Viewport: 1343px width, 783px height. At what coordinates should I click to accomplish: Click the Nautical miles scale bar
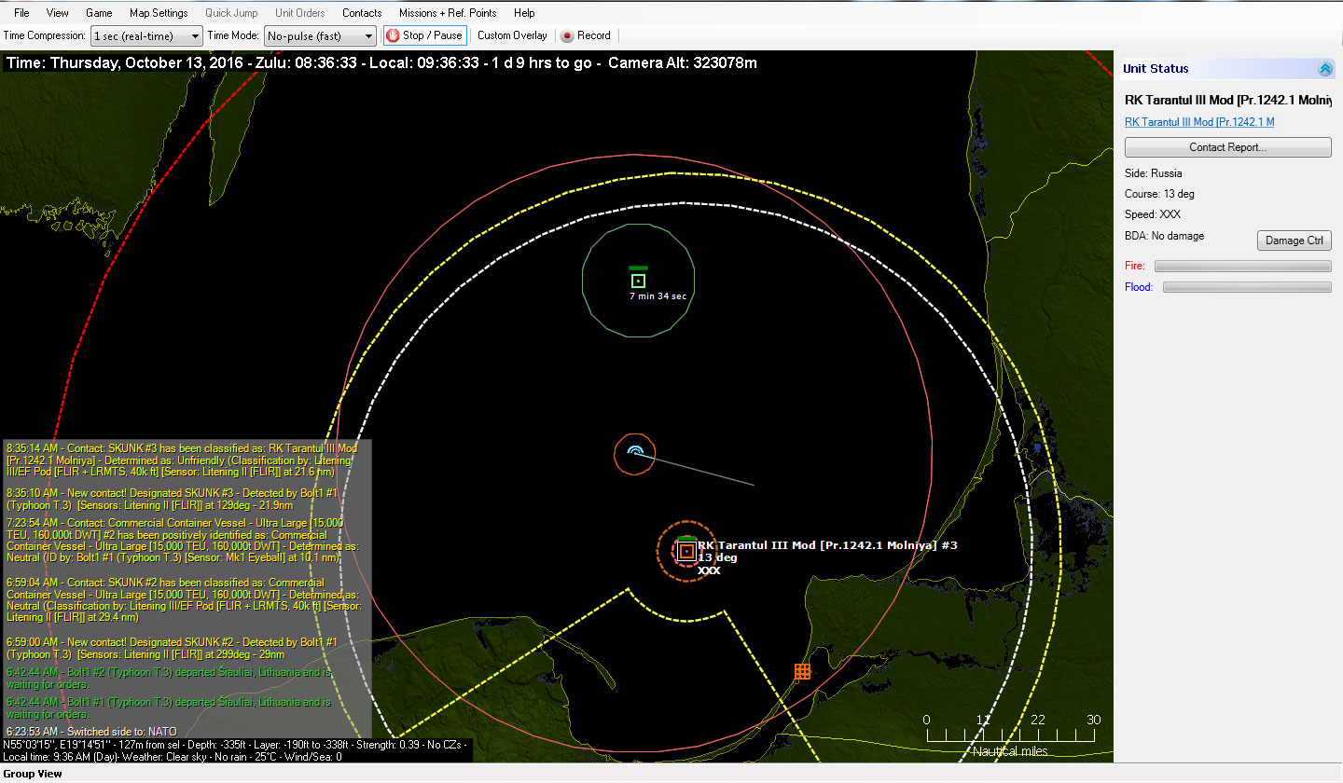click(1010, 735)
